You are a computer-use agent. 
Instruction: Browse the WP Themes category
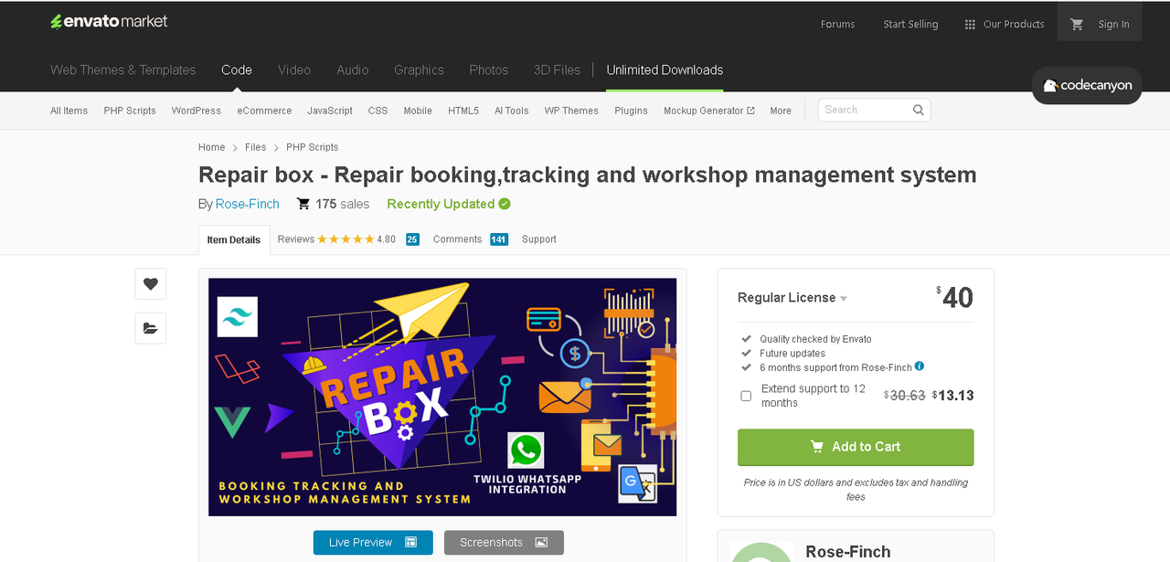tap(571, 111)
